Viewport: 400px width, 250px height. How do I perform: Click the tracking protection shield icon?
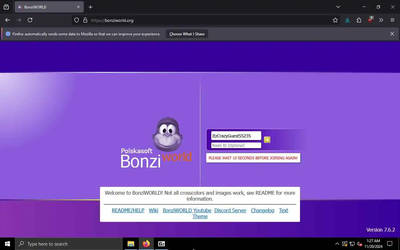(x=77, y=20)
